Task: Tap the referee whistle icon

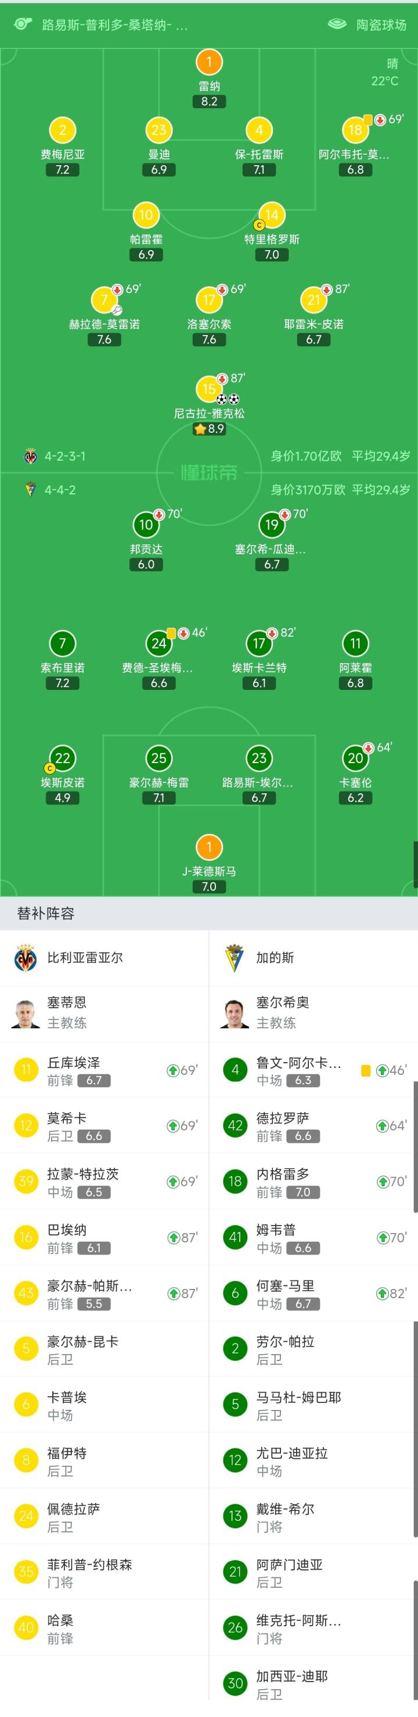Action: coord(22,24)
